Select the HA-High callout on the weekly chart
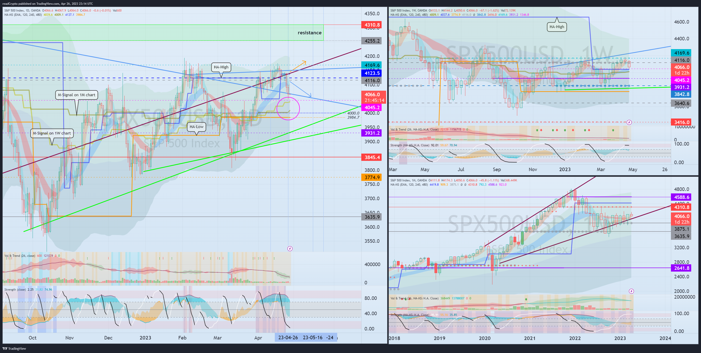This screenshot has width=701, height=353. pos(557,27)
